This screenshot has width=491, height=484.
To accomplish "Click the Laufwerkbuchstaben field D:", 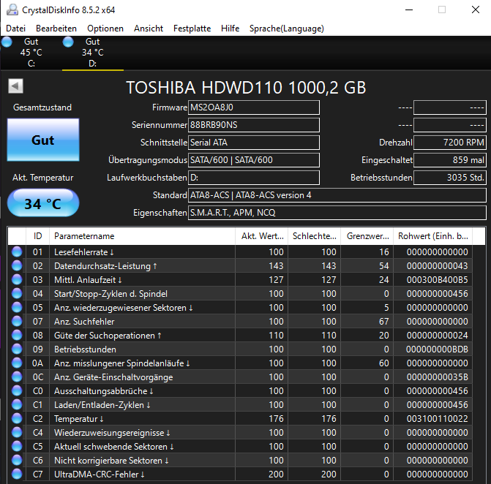I will [254, 178].
